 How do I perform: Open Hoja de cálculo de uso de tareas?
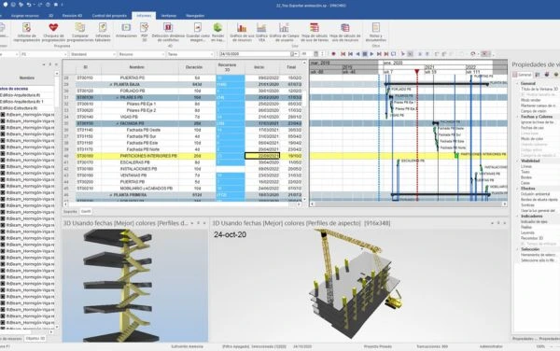coord(315,27)
